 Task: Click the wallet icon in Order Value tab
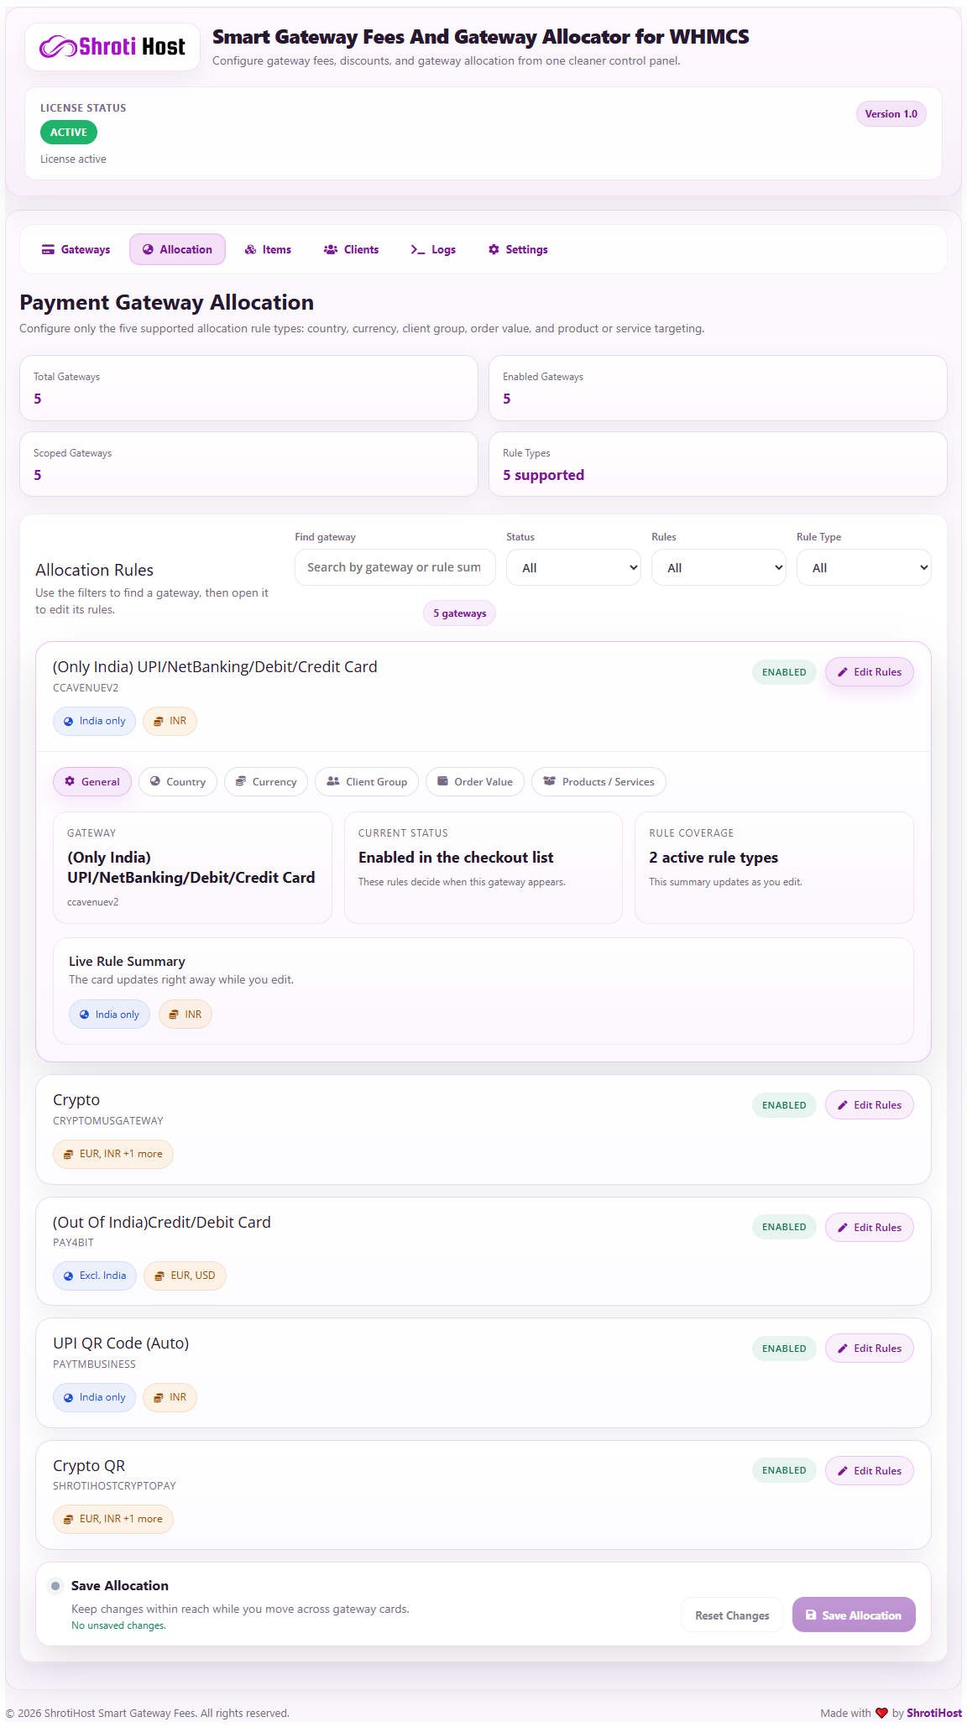click(442, 781)
